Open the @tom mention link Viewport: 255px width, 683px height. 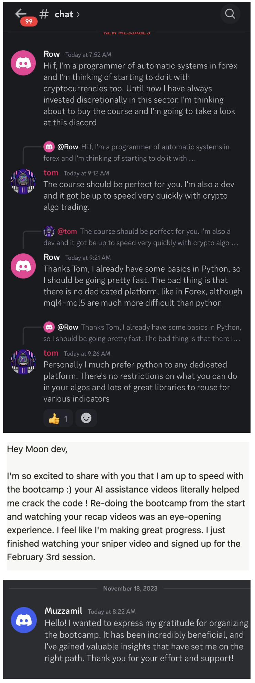[x=67, y=231]
